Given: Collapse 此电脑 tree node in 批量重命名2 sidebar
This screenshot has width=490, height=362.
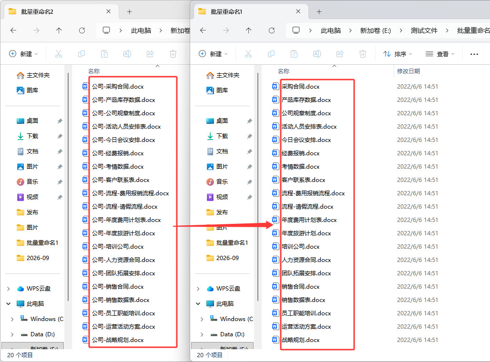Looking at the screenshot, I should pos(9,303).
